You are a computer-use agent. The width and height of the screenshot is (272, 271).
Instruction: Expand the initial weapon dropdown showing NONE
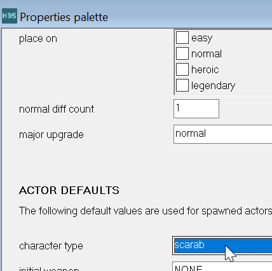(222, 267)
